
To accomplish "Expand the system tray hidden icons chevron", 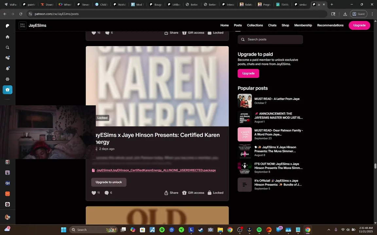I will tap(329, 230).
